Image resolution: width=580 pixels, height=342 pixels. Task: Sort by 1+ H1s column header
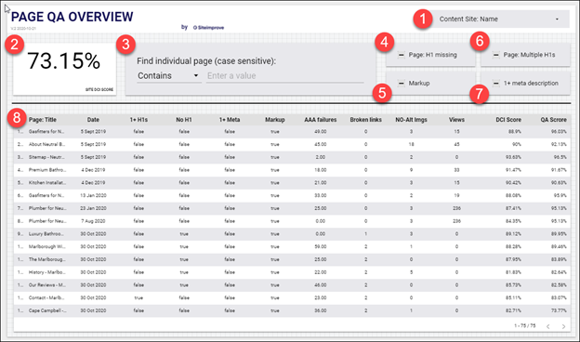pyautogui.click(x=138, y=120)
